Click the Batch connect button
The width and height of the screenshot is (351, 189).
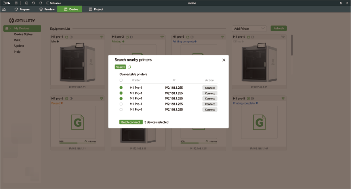pos(131,122)
